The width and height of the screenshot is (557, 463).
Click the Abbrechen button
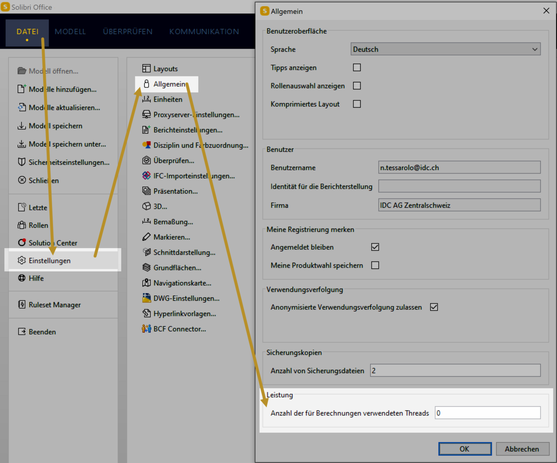pos(522,449)
